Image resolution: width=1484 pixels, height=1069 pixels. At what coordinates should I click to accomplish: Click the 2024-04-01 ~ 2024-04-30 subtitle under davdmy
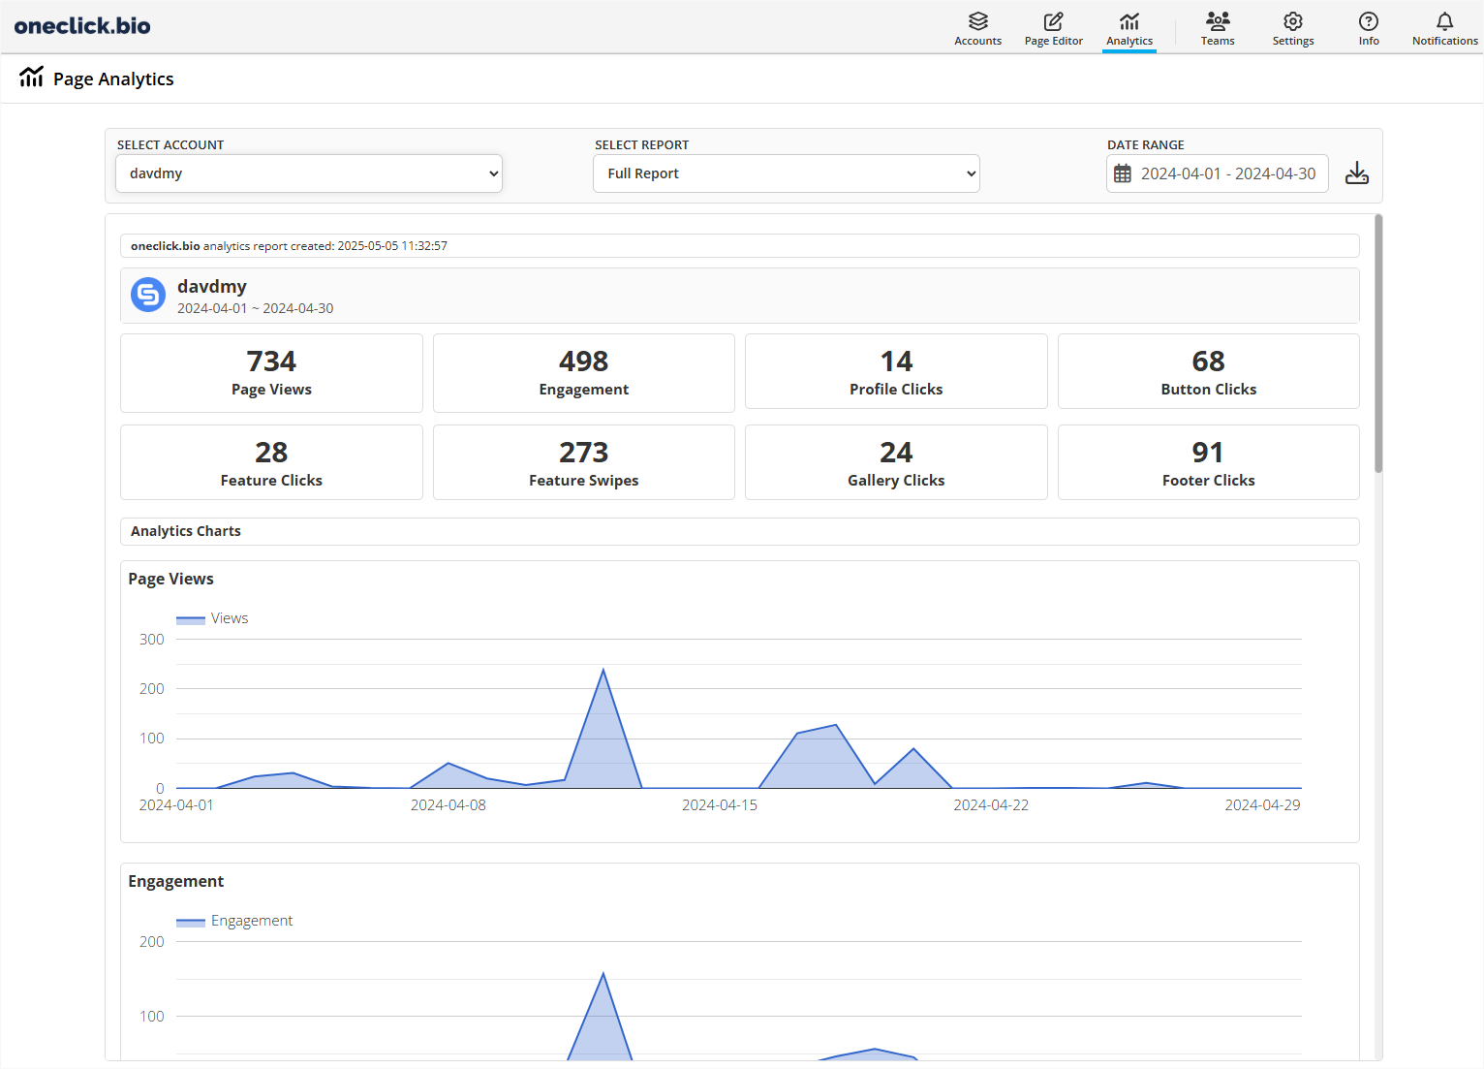coord(255,308)
